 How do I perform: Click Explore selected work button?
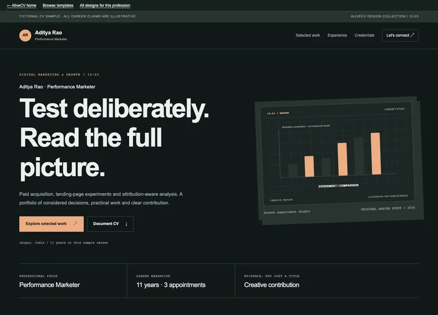(51, 224)
